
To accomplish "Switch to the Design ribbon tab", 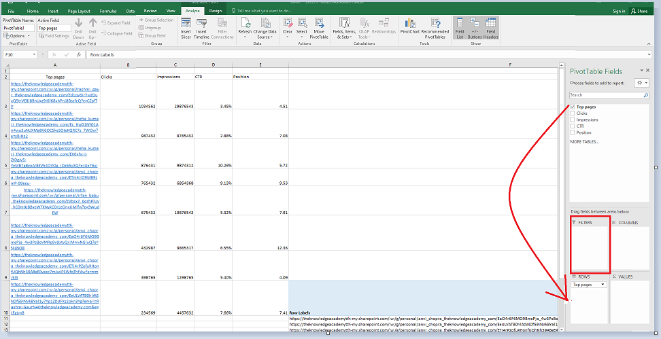I will click(215, 12).
